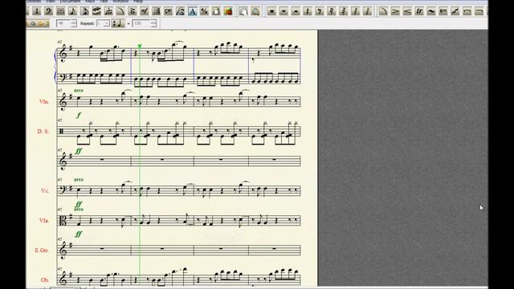Add a glissando line

click(x=455, y=11)
